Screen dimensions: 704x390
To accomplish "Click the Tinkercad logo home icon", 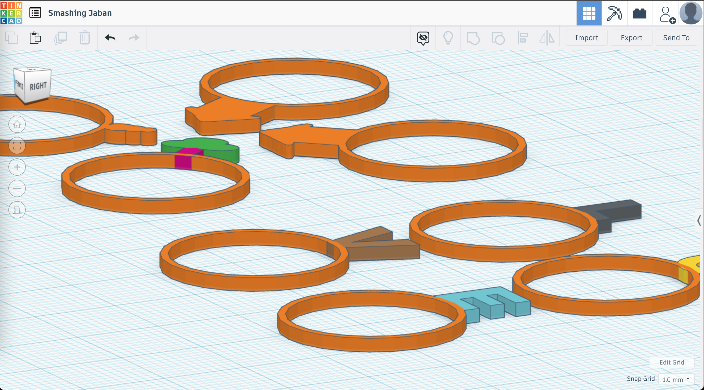I will click(11, 13).
